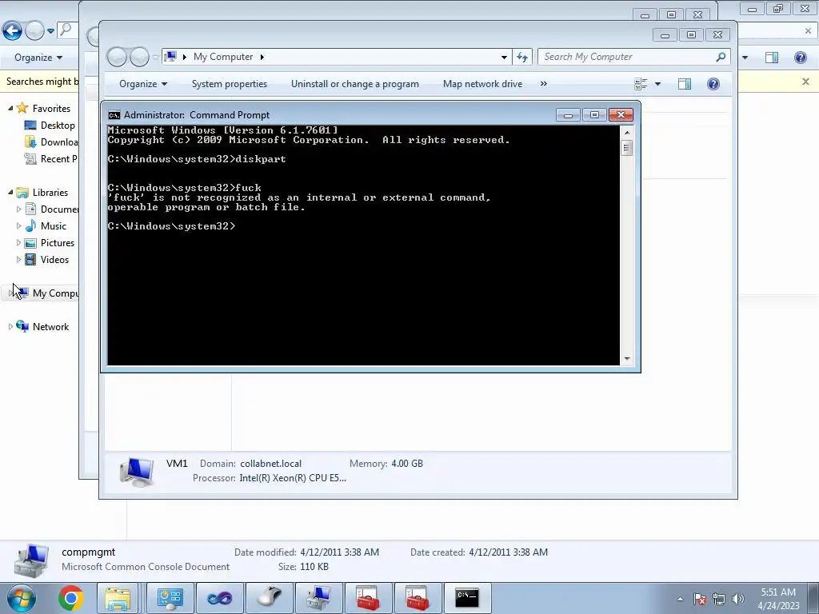Expand the Documents library node

click(19, 209)
